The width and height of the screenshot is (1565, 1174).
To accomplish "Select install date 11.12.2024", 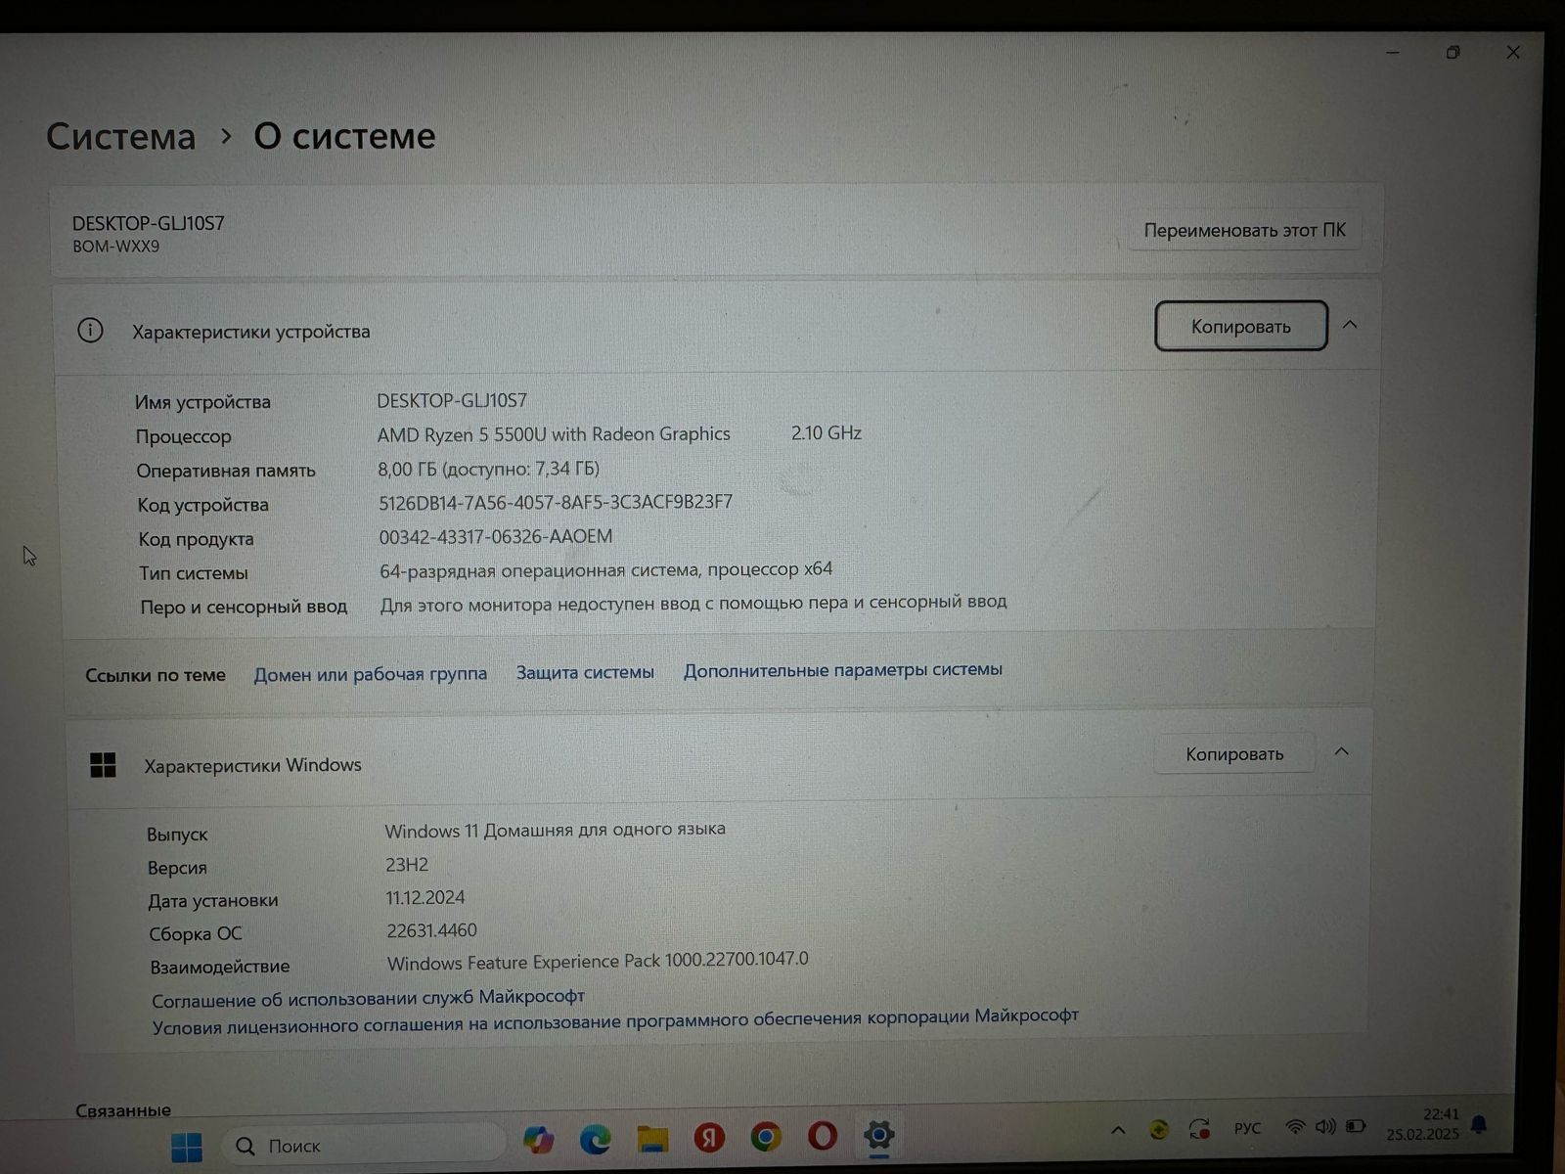I will pyautogui.click(x=425, y=897).
